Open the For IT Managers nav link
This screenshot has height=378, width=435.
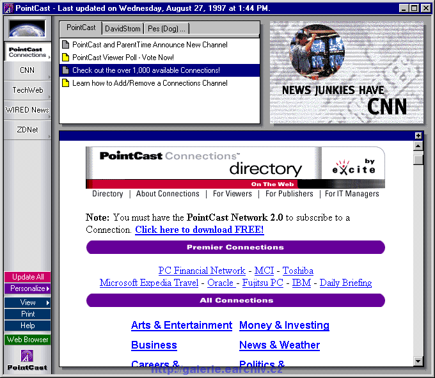[x=352, y=194]
